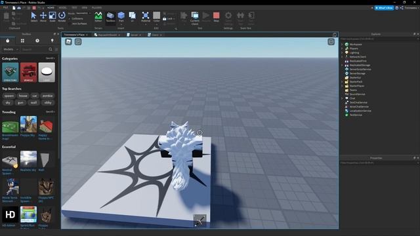Click See All next to Categories
The image size is (420, 236).
pyautogui.click(x=50, y=58)
